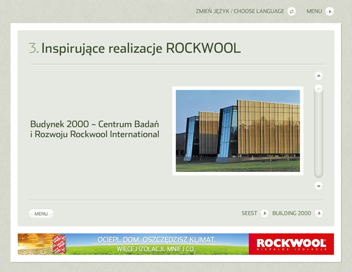Click the 'Ociepl dom' banner slogan

[x=156, y=240]
